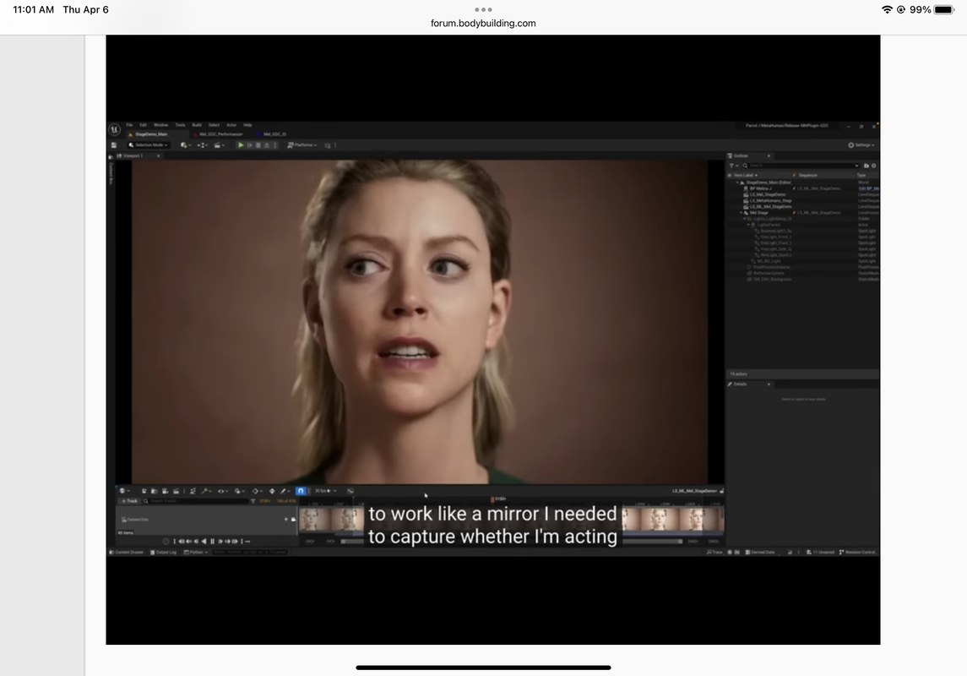The height and width of the screenshot is (676, 967).
Task: Collapse the StageDemo_Main tree node
Action: pyautogui.click(x=737, y=183)
